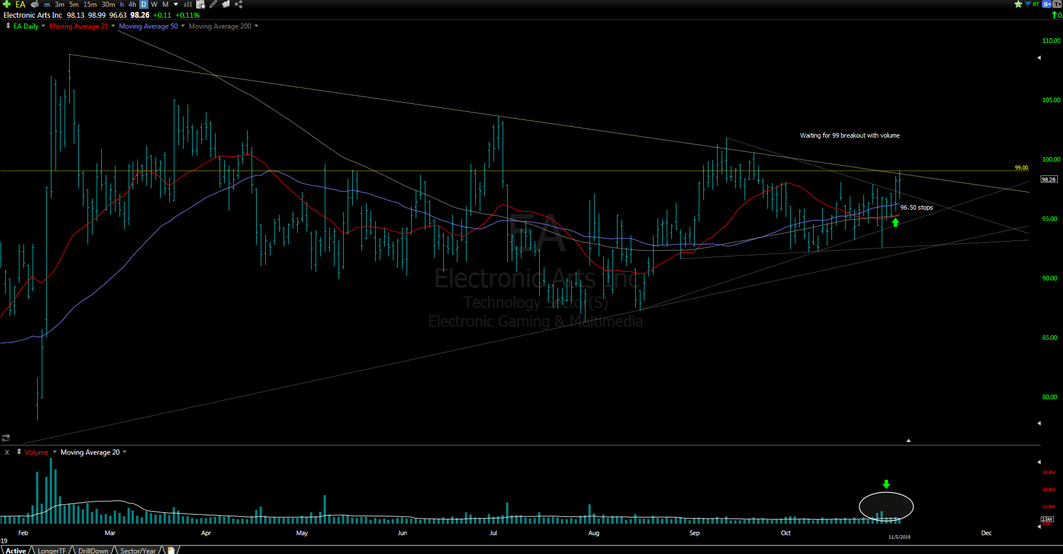This screenshot has width=1063, height=554.
Task: Click the price pane resize arrows icon
Action: click(8, 26)
